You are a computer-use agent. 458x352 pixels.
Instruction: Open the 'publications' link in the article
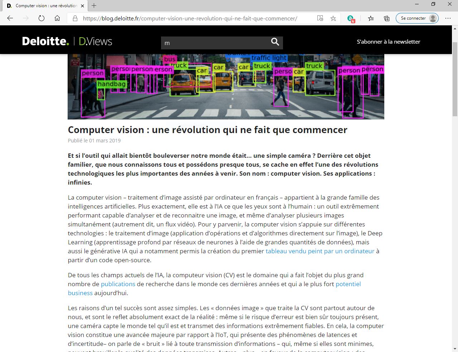(118, 284)
